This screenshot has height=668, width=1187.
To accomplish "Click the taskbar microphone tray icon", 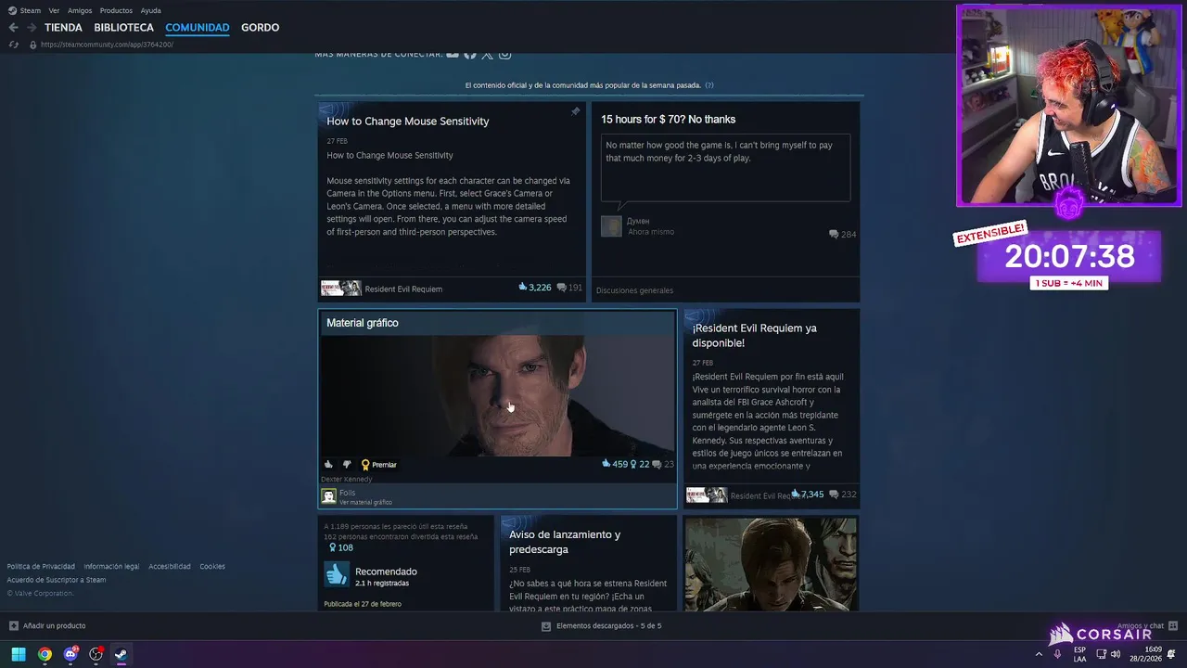I will click(x=1058, y=654).
